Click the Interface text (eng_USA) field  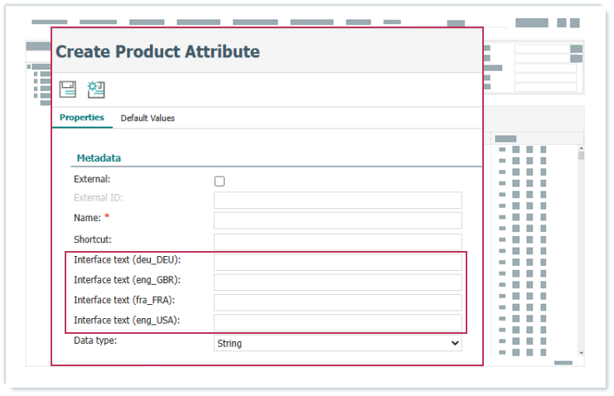(x=337, y=322)
